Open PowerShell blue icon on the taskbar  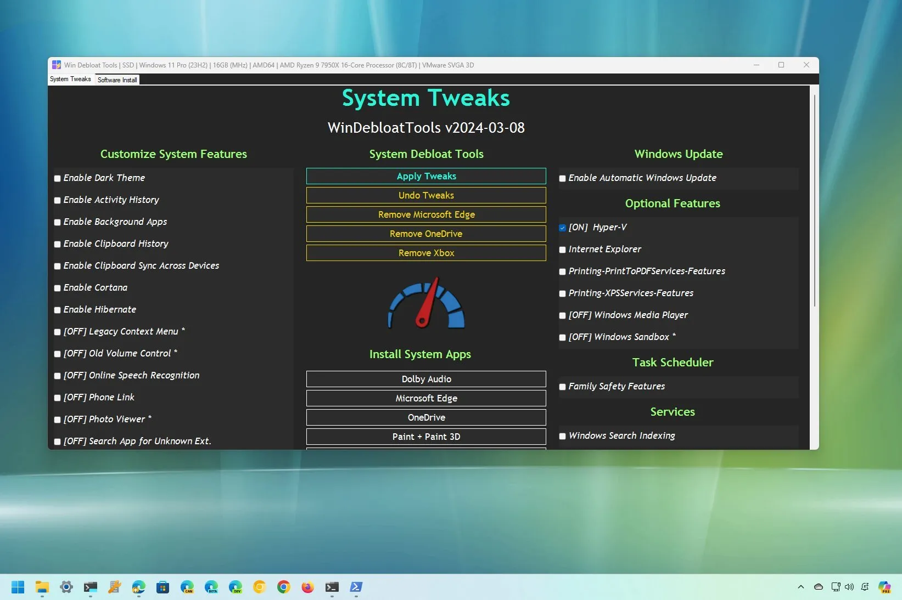click(356, 587)
